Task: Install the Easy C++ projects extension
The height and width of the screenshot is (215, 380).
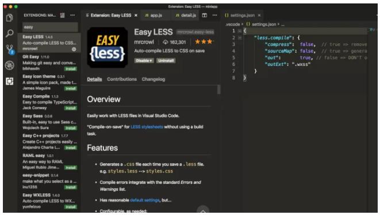Action: point(71,147)
